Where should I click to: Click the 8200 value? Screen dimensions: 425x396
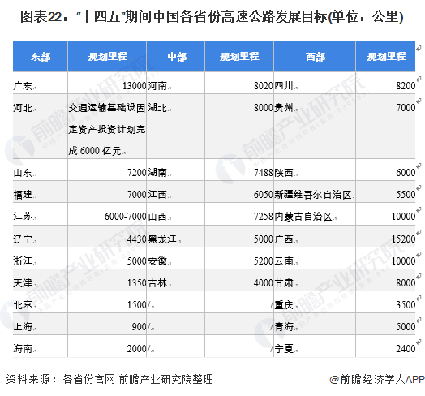pyautogui.click(x=406, y=86)
